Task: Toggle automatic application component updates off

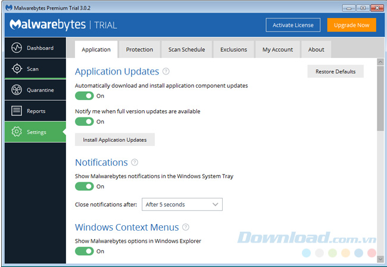Action: pyautogui.click(x=84, y=96)
